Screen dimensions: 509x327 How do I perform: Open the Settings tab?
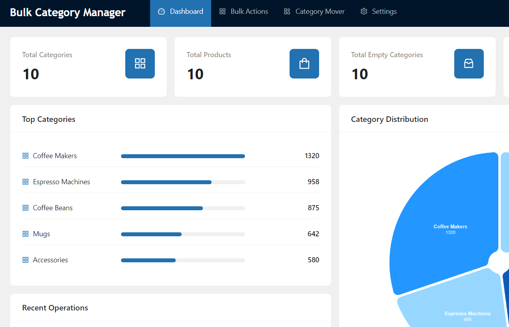(378, 12)
